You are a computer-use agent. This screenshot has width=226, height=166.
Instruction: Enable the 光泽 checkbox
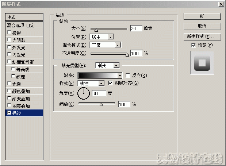[x=9, y=83]
